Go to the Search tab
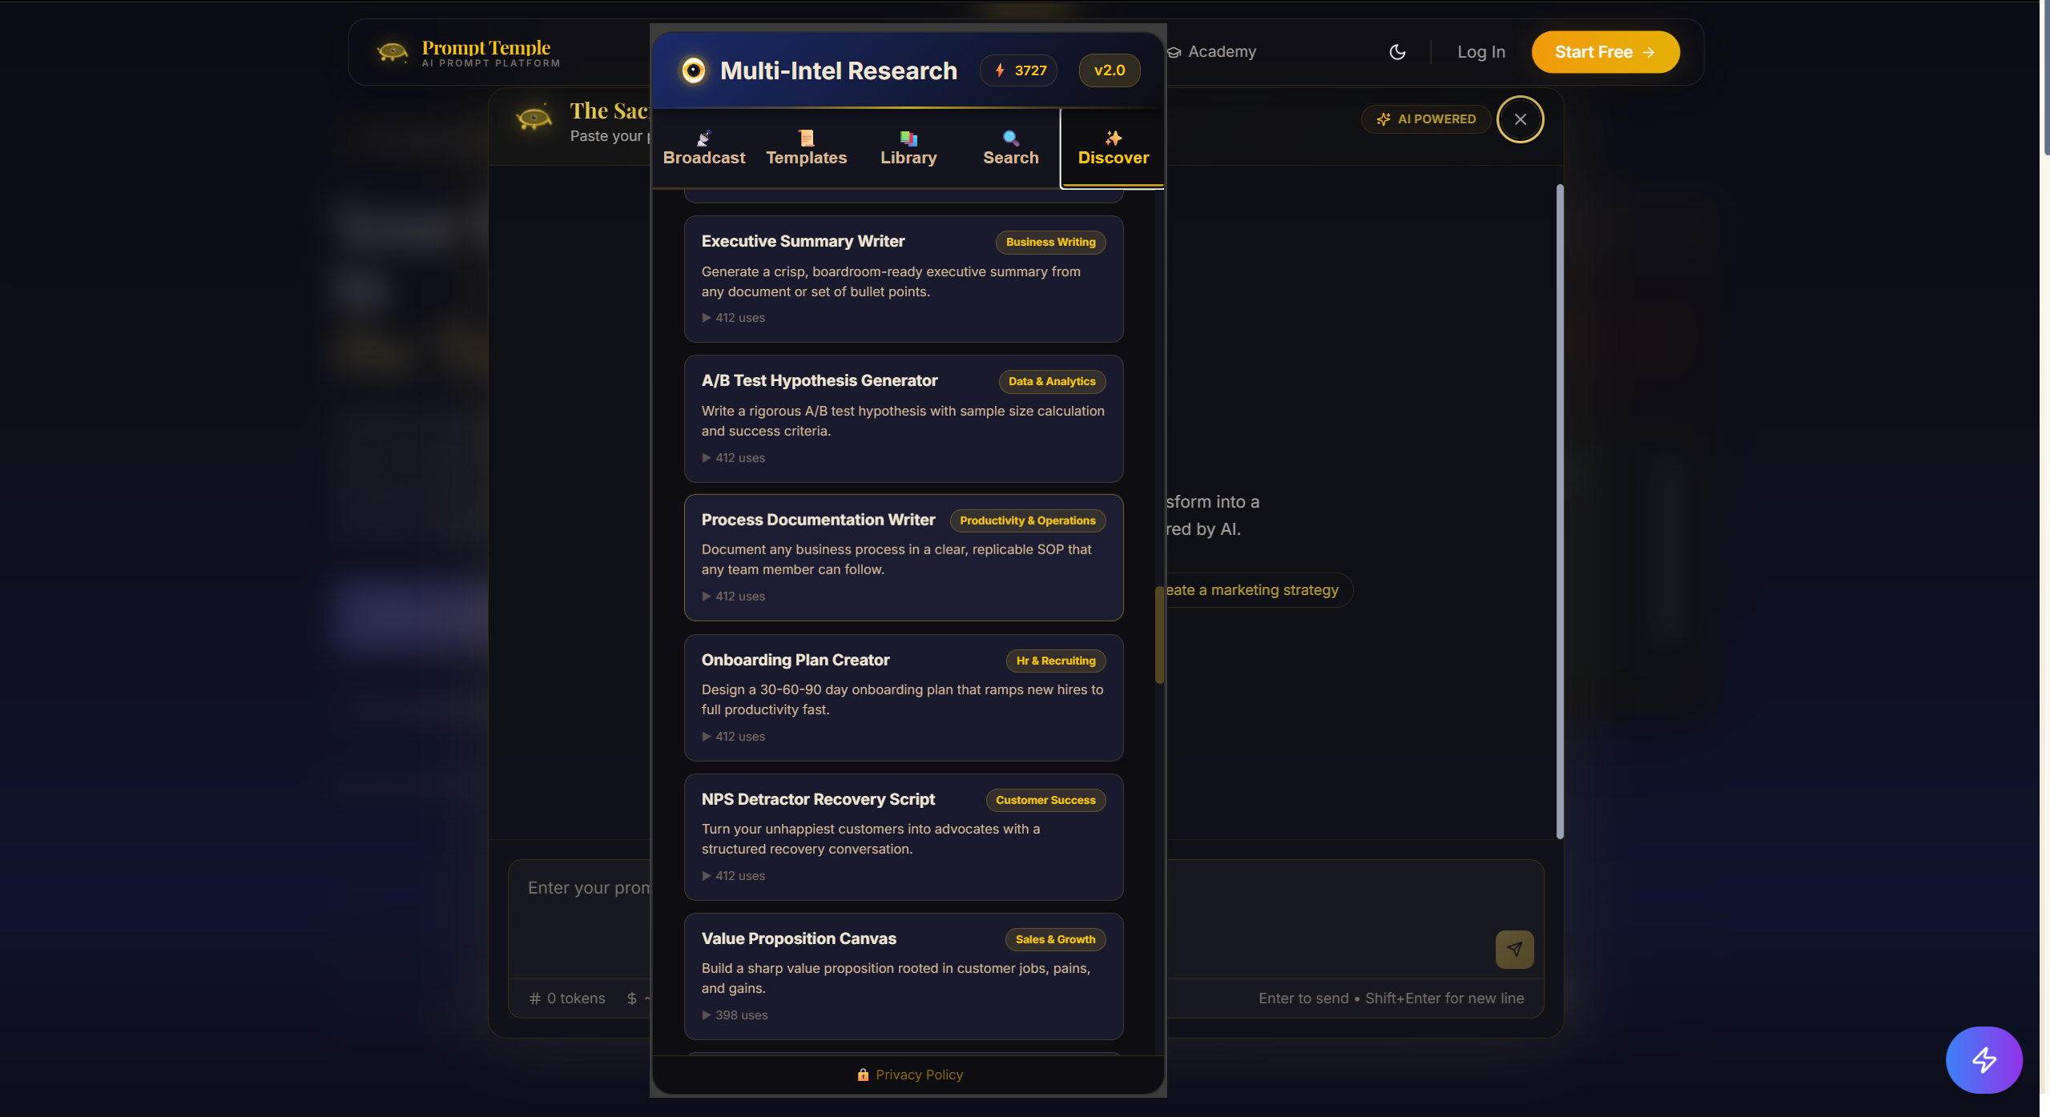Image resolution: width=2050 pixels, height=1117 pixels. point(1011,149)
